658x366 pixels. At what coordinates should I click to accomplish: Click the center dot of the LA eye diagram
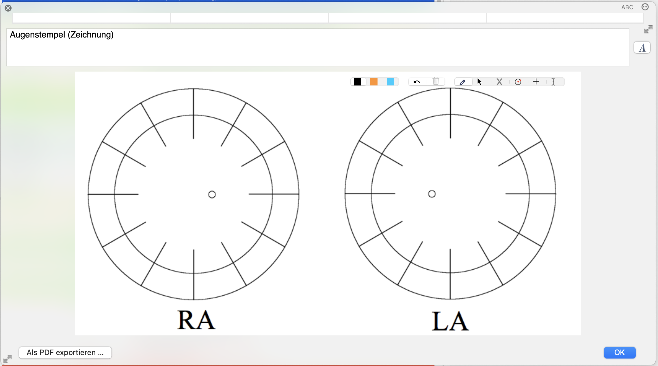[432, 194]
